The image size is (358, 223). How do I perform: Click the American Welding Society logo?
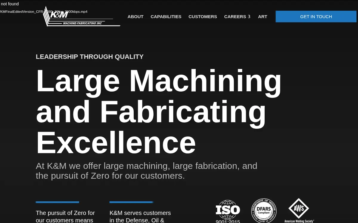(299, 211)
